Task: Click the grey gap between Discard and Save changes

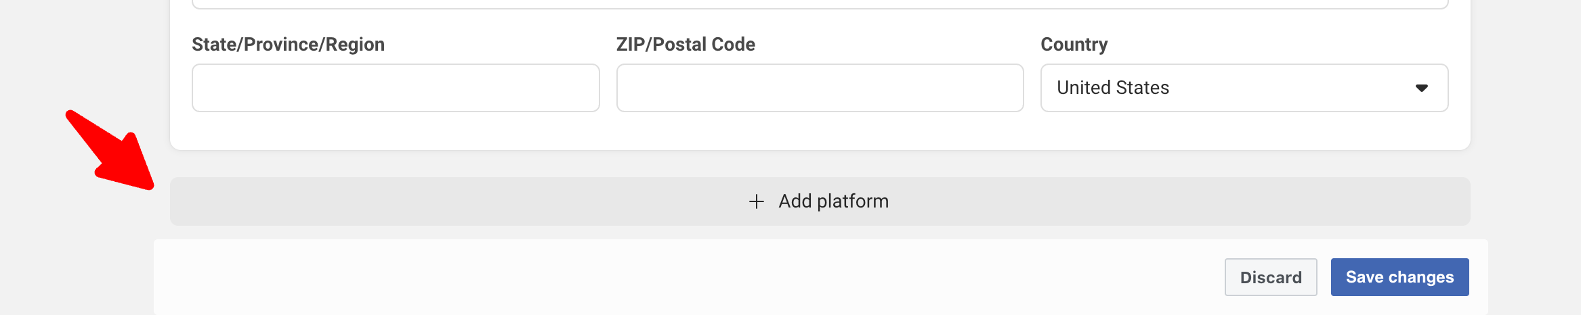Action: point(1324,277)
